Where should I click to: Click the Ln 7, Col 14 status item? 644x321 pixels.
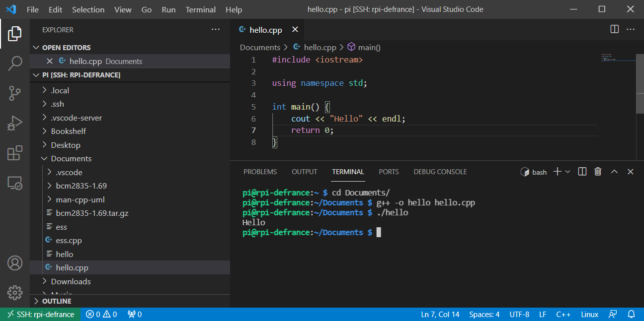click(440, 314)
